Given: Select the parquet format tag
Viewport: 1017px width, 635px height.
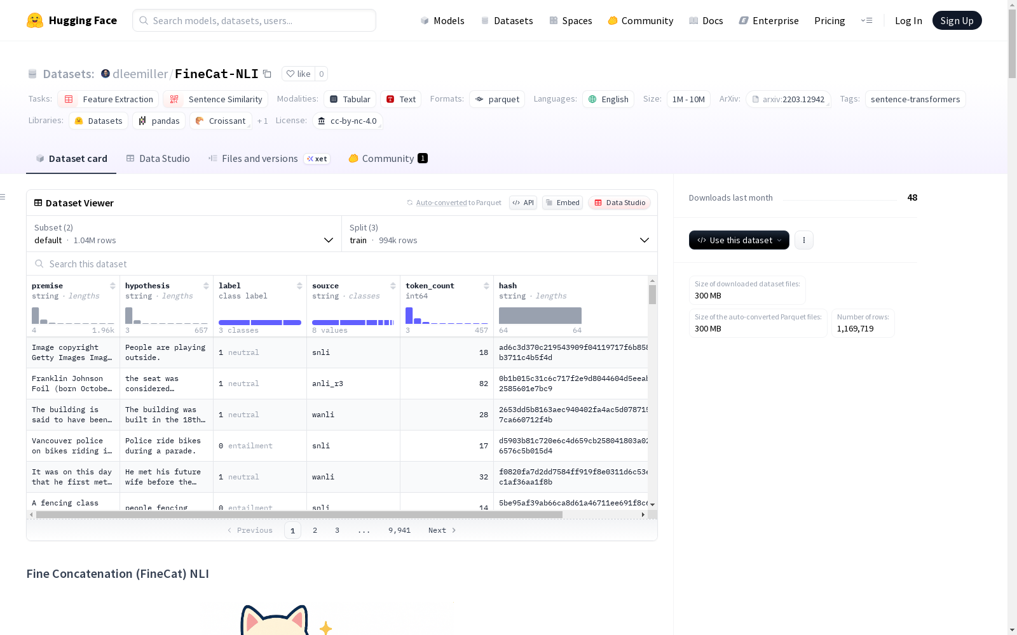Looking at the screenshot, I should click(x=497, y=99).
